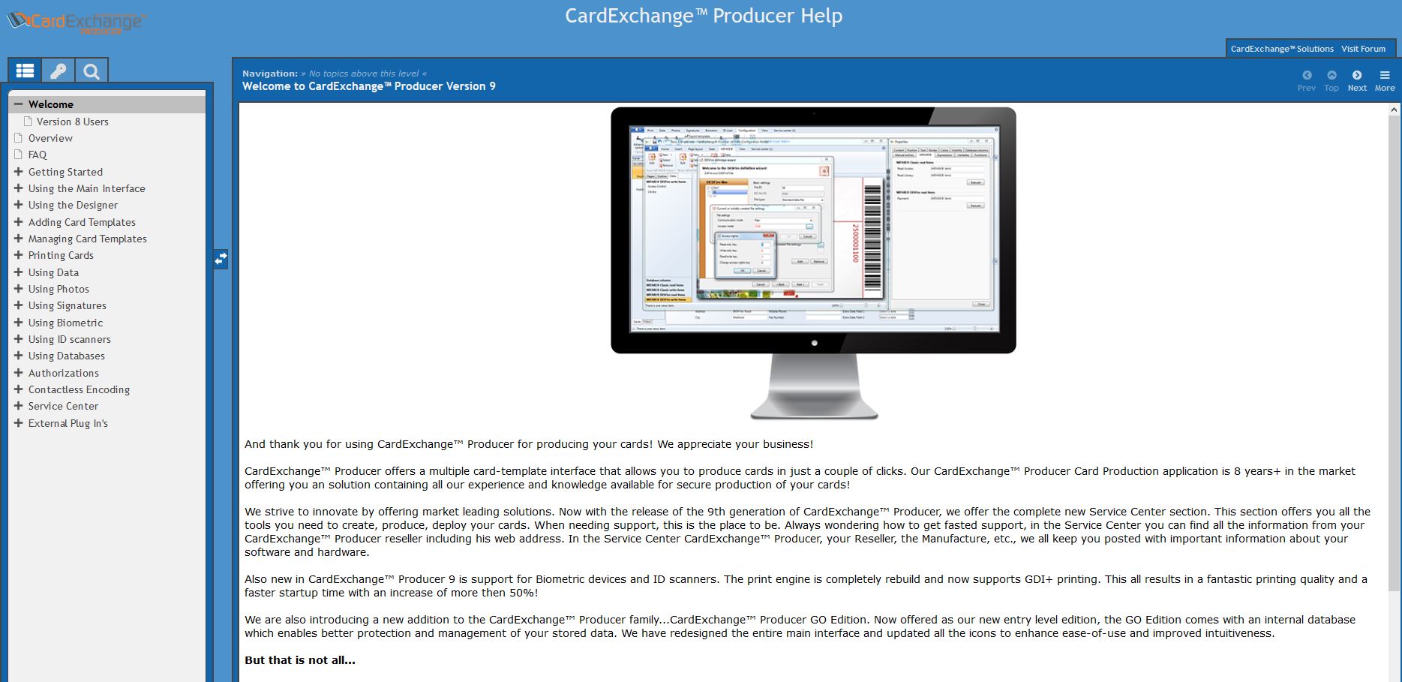
Task: Open the Using Biometric topic
Action: click(65, 323)
